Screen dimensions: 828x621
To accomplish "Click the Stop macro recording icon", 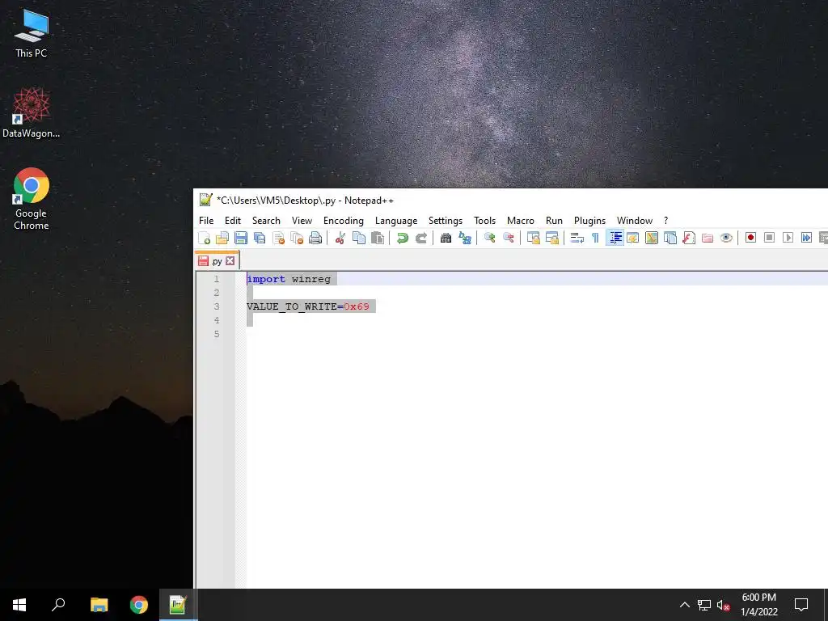I will point(770,238).
